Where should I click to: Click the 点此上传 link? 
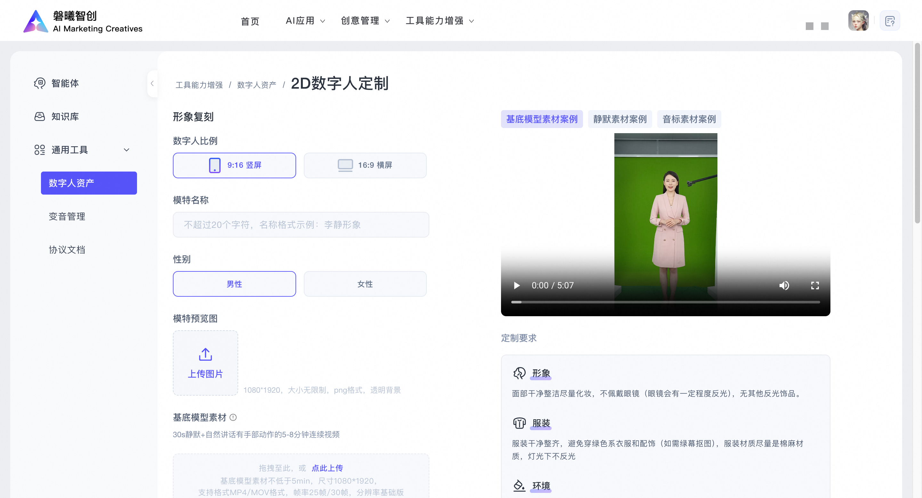pos(327,468)
